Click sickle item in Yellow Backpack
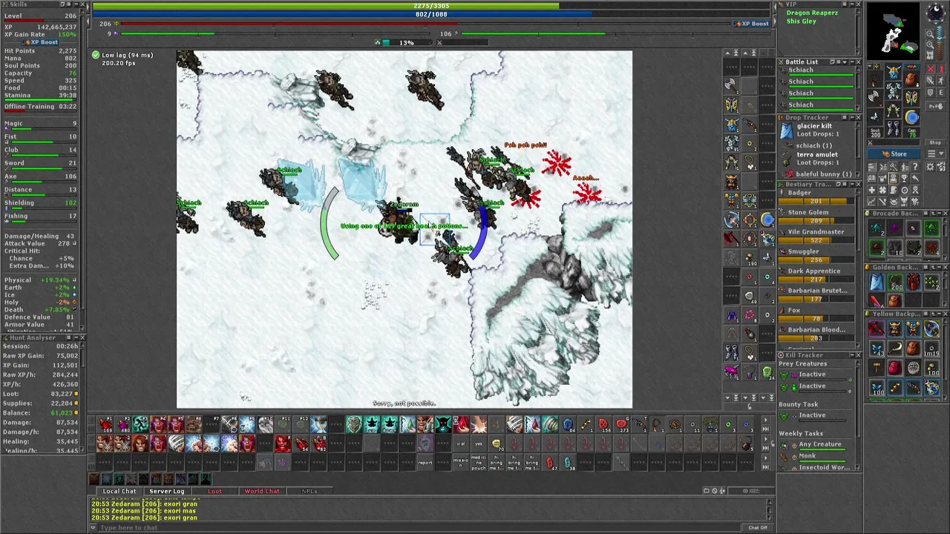Viewport: 950px width, 534px height. [x=895, y=348]
